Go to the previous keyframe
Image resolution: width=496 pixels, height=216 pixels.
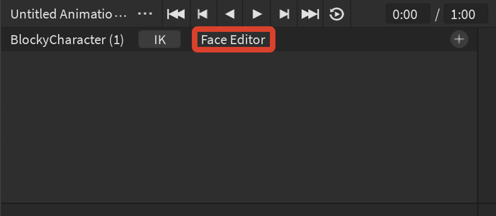click(x=203, y=14)
